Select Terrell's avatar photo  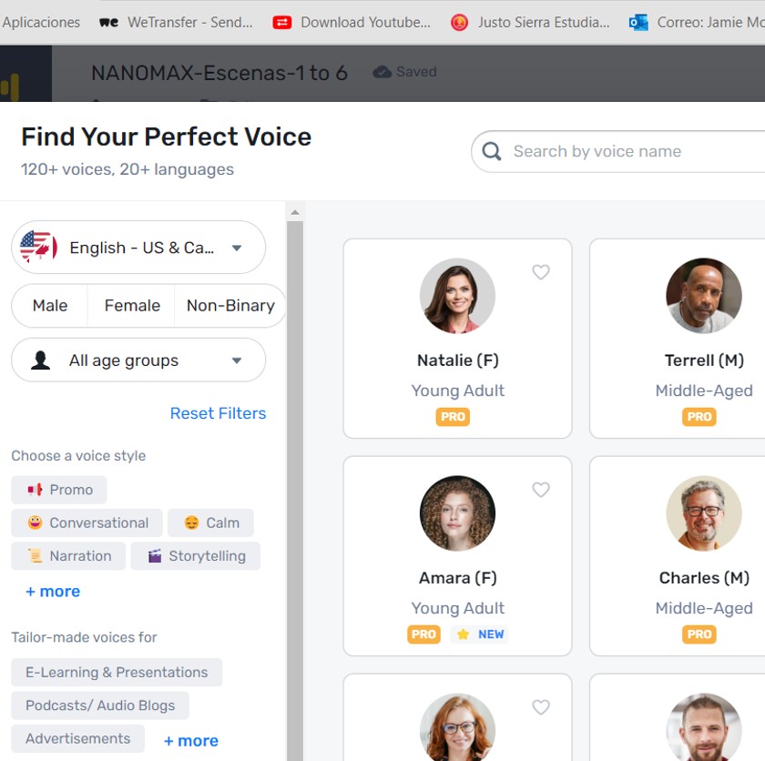[x=703, y=296]
